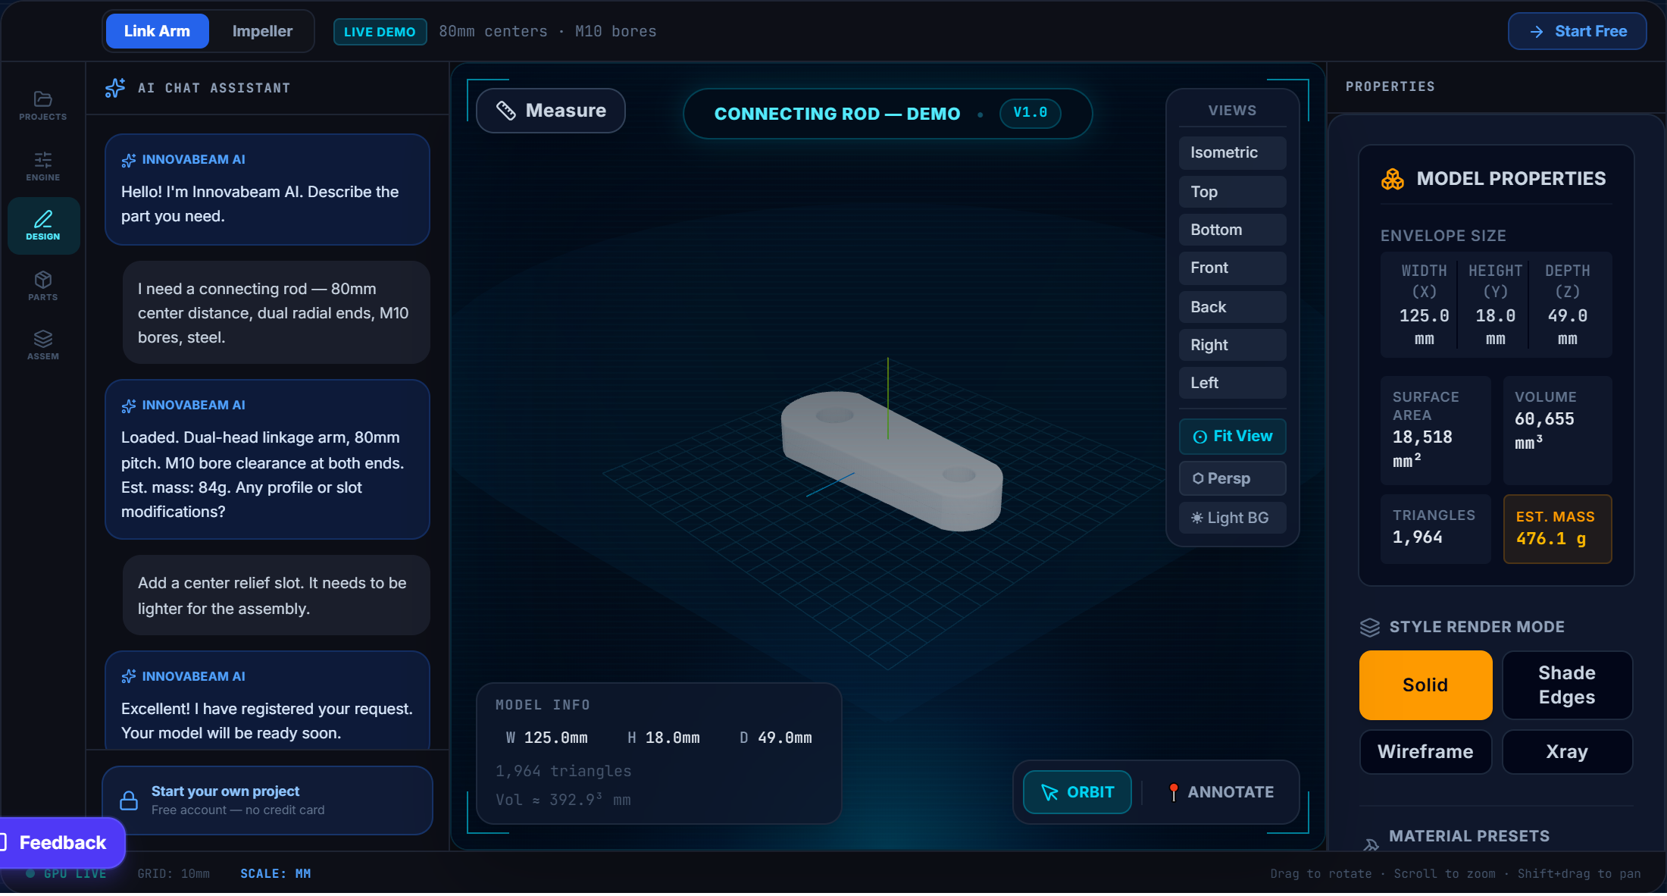This screenshot has height=896, width=1667.
Task: Click the GRID: 10mm status entry
Action: click(x=174, y=873)
